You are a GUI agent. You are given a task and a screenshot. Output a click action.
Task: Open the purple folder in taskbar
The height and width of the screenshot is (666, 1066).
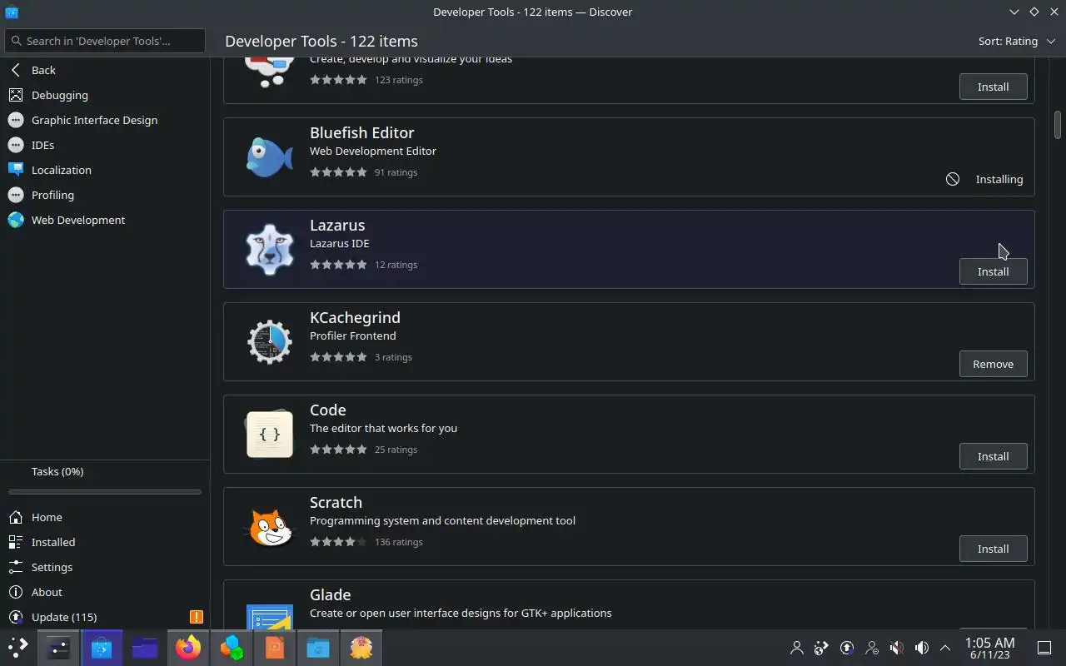[145, 648]
